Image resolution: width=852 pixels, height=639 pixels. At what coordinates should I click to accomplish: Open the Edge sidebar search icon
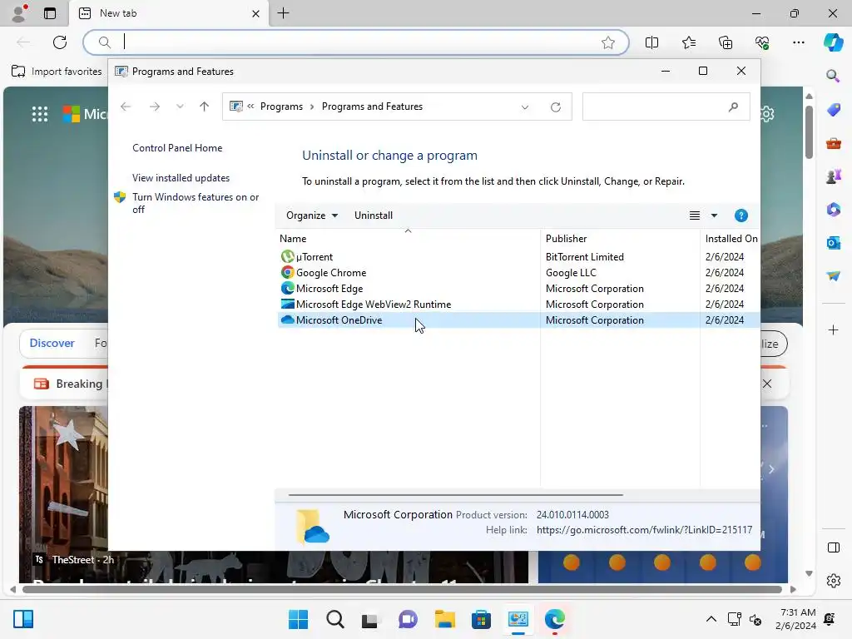click(833, 76)
